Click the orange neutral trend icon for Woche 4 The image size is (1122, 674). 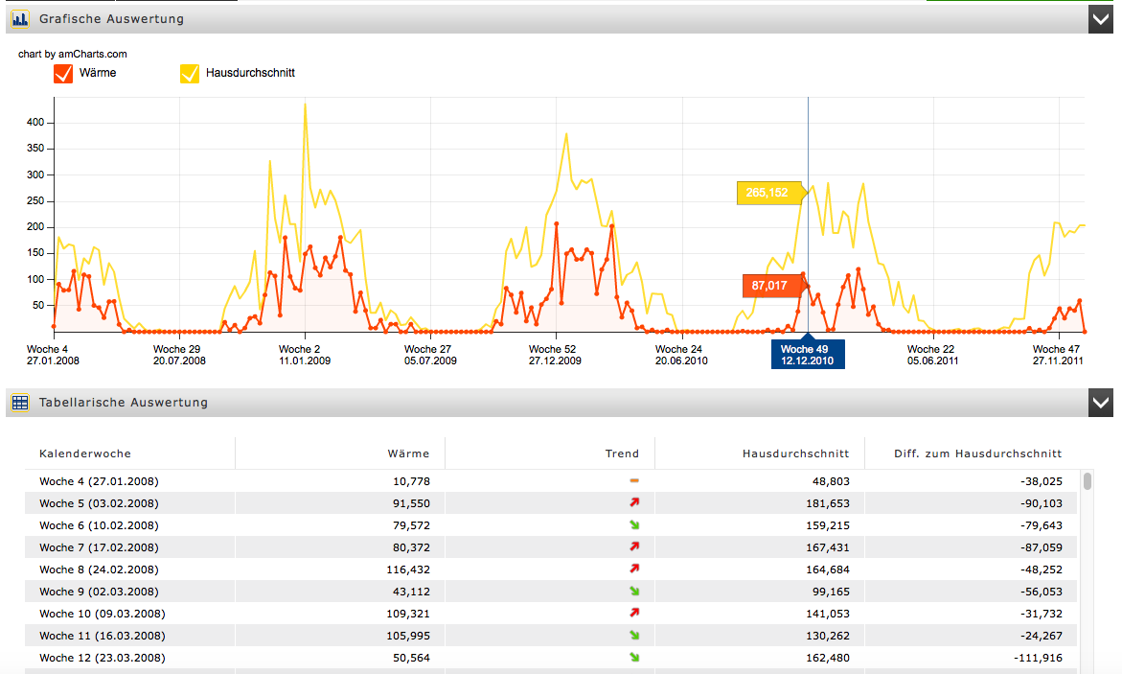[x=634, y=480]
